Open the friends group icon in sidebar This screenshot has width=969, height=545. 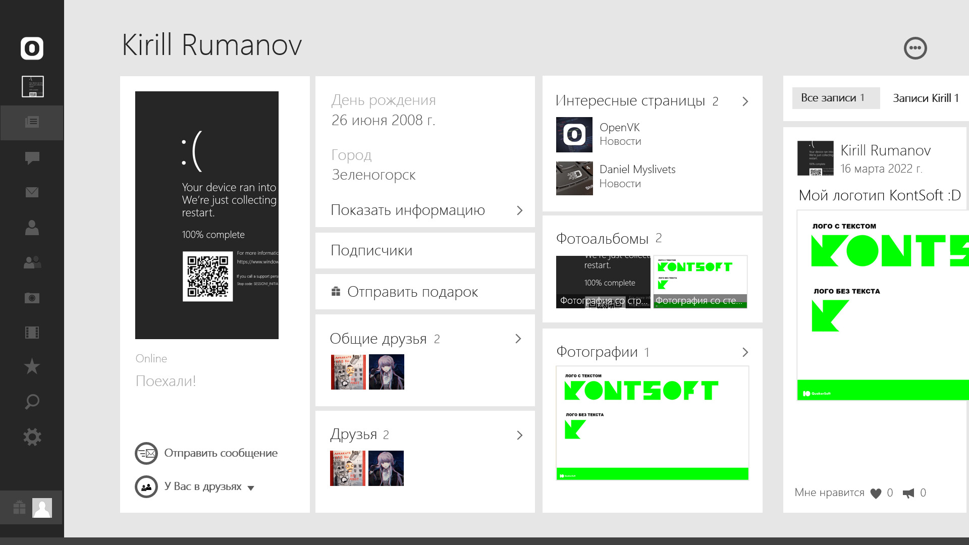(x=32, y=262)
